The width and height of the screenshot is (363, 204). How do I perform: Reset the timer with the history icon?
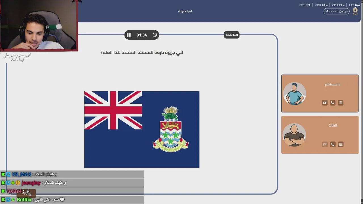point(155,35)
